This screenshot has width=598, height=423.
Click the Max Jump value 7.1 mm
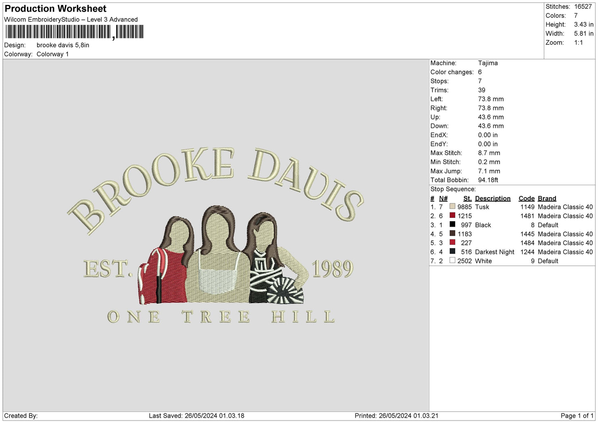point(489,171)
